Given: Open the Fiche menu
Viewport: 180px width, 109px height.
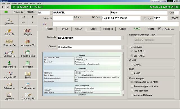Looking at the screenshot, I should [x=8, y=4].
